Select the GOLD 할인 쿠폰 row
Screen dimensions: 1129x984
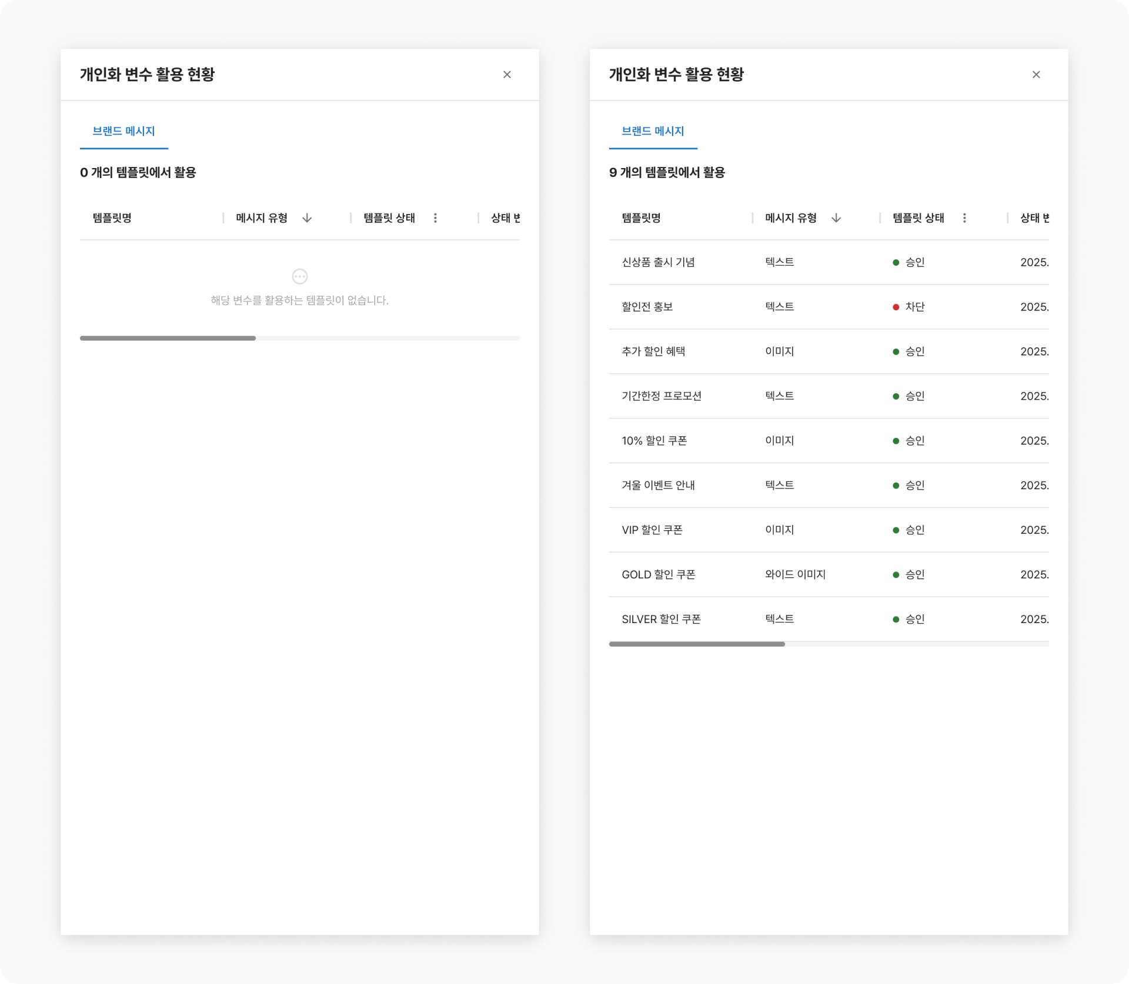658,575
